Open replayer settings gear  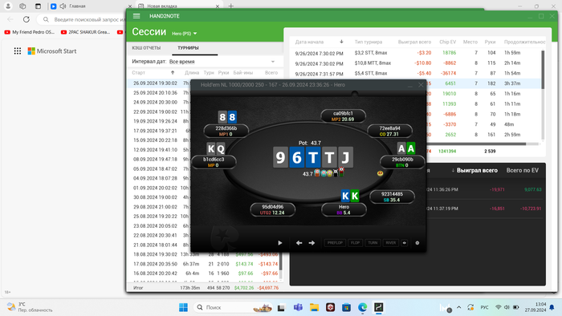coord(417,243)
